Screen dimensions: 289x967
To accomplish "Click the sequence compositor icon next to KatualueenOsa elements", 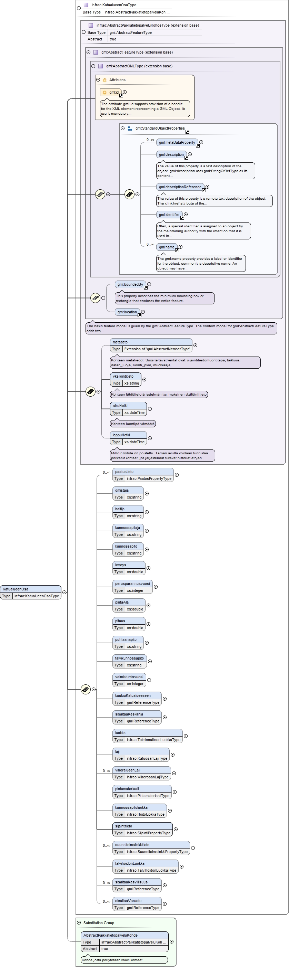I will 86,689.
